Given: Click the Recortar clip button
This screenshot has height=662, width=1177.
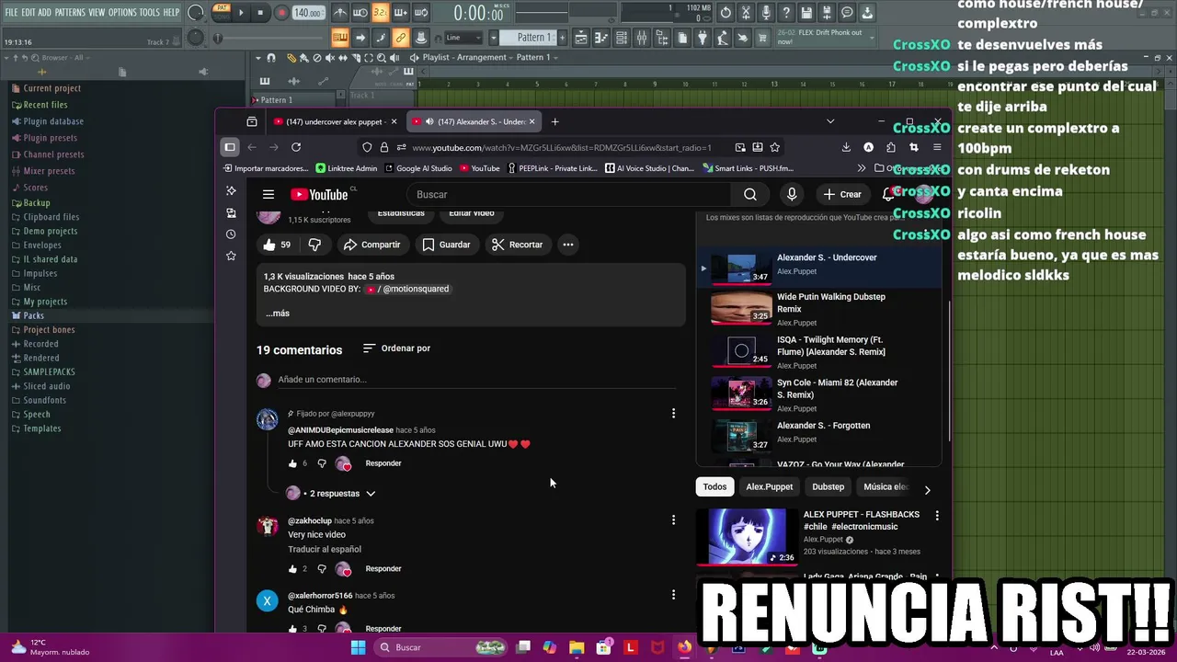Looking at the screenshot, I should click(x=517, y=245).
